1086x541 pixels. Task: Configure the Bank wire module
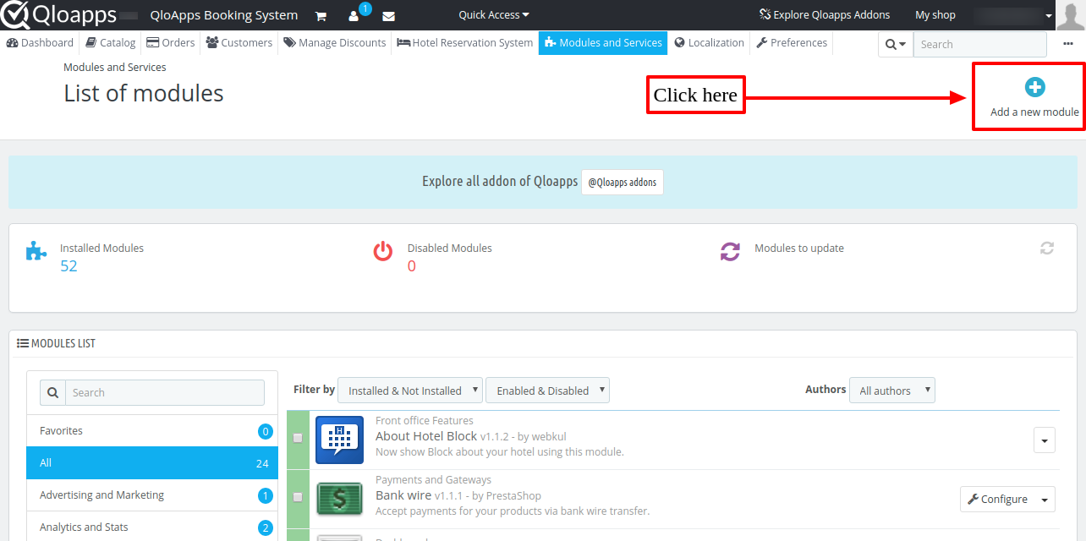pyautogui.click(x=998, y=500)
